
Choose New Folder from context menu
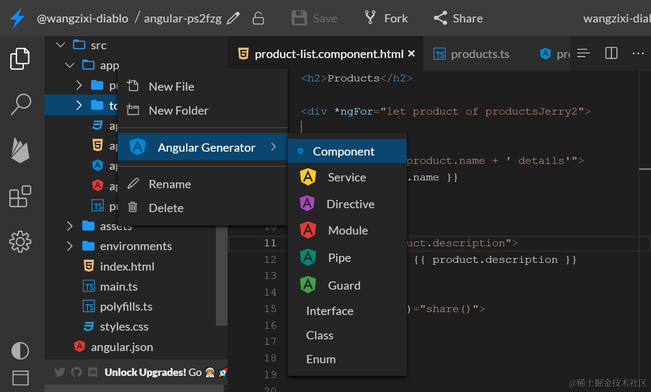pos(178,111)
